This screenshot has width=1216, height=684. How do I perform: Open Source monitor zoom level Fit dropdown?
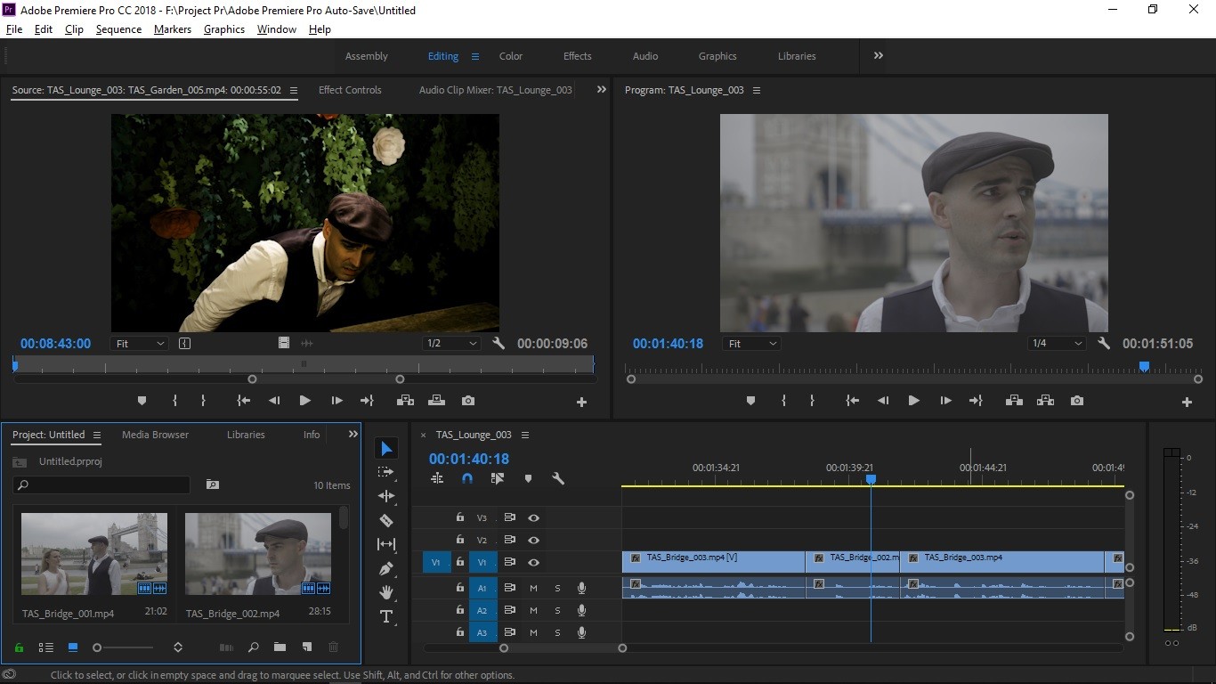click(140, 344)
